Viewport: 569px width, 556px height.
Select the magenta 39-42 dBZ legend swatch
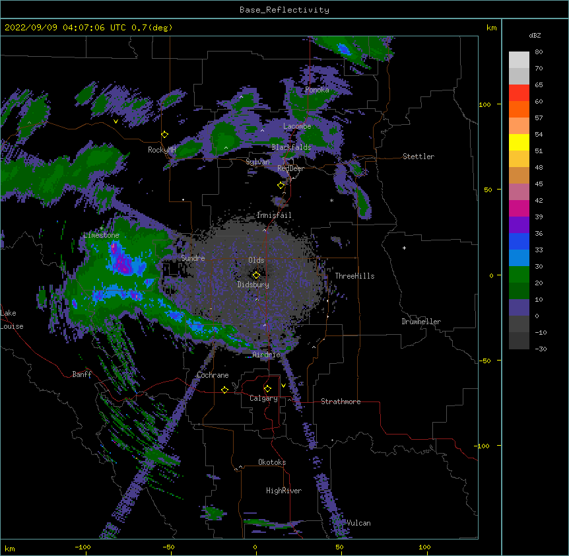[x=519, y=208]
